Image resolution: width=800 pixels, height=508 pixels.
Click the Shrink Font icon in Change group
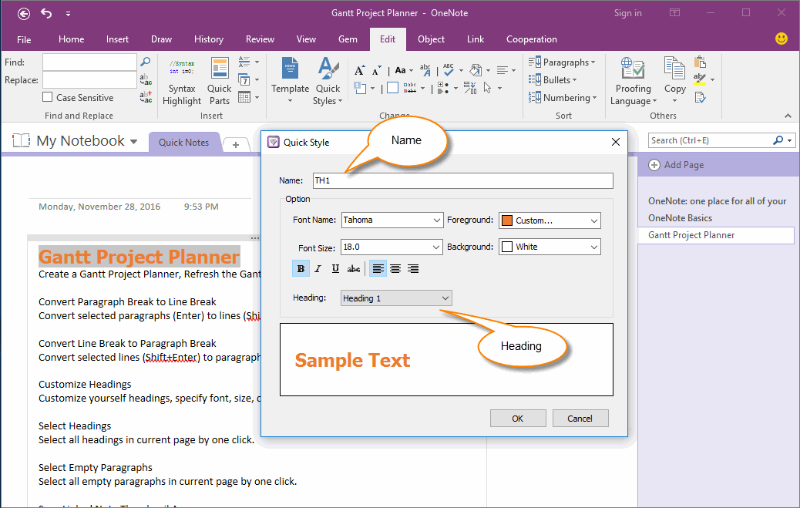(377, 70)
